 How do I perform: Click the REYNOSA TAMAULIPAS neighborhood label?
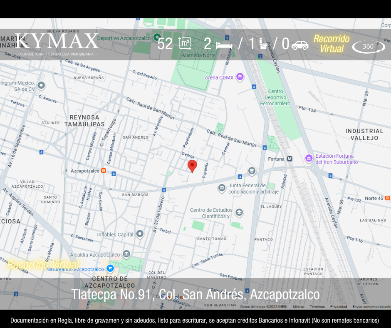84,121
